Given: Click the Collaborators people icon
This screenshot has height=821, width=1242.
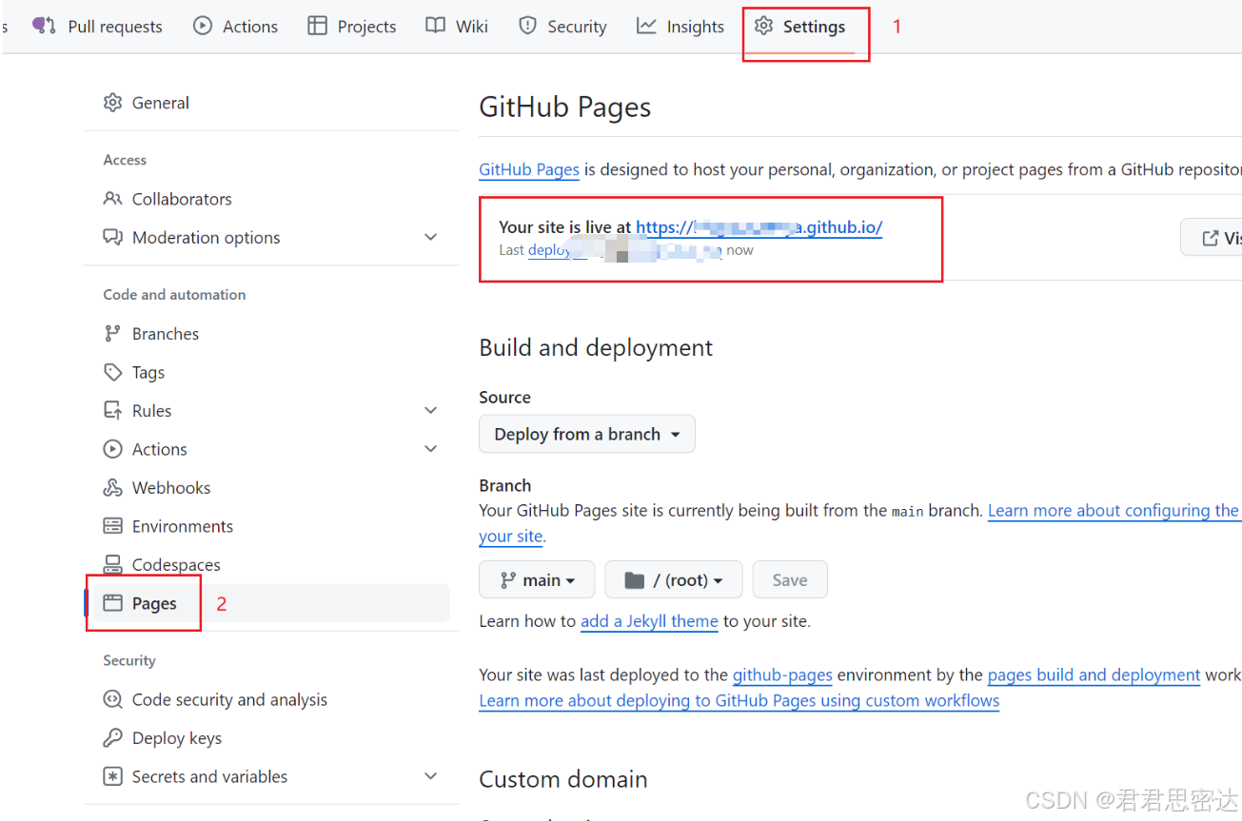Looking at the screenshot, I should 113,198.
